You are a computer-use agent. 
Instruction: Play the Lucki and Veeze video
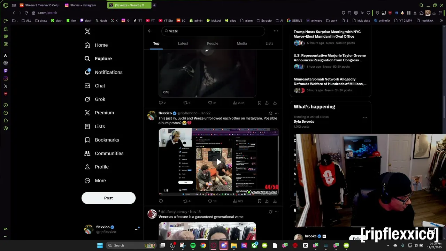[218, 162]
